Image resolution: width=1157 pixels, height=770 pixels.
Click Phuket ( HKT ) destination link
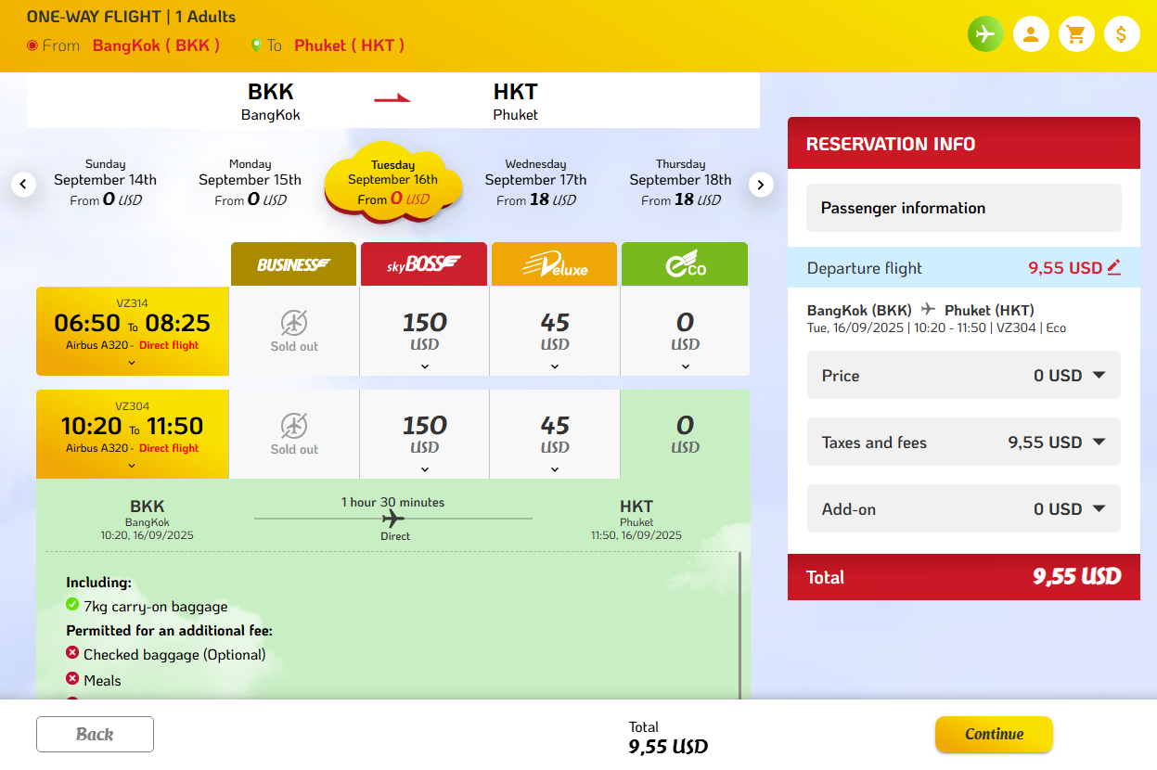pyautogui.click(x=349, y=45)
